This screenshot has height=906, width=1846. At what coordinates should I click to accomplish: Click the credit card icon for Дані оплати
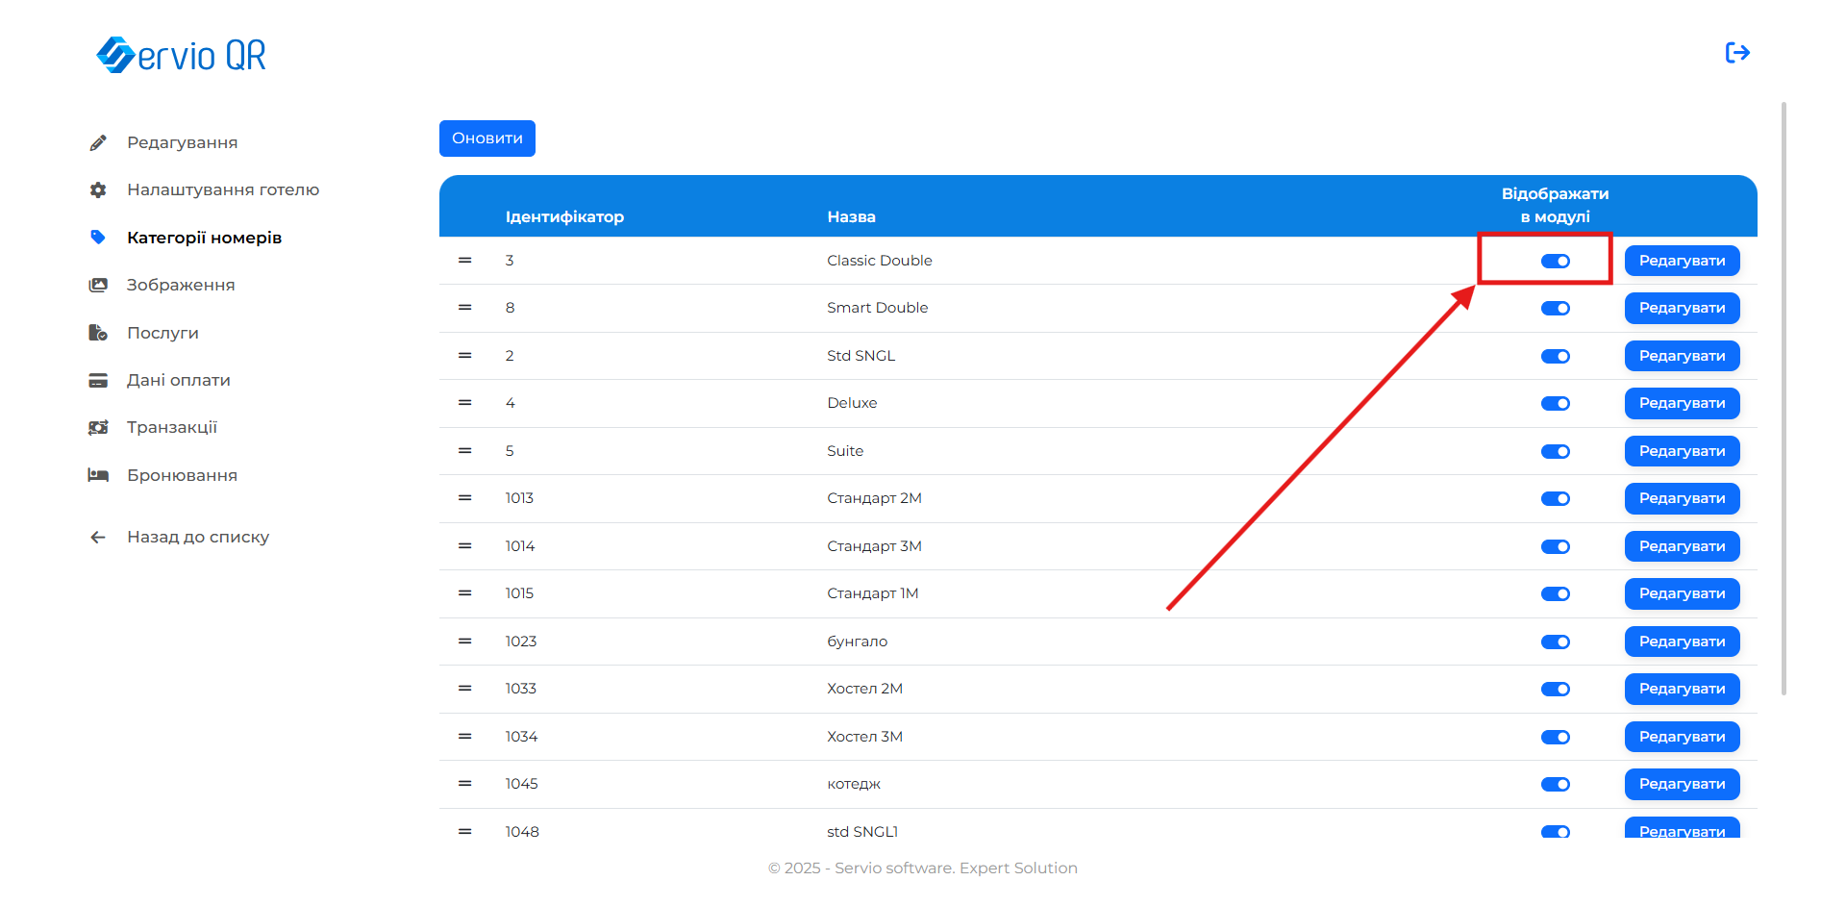click(98, 381)
